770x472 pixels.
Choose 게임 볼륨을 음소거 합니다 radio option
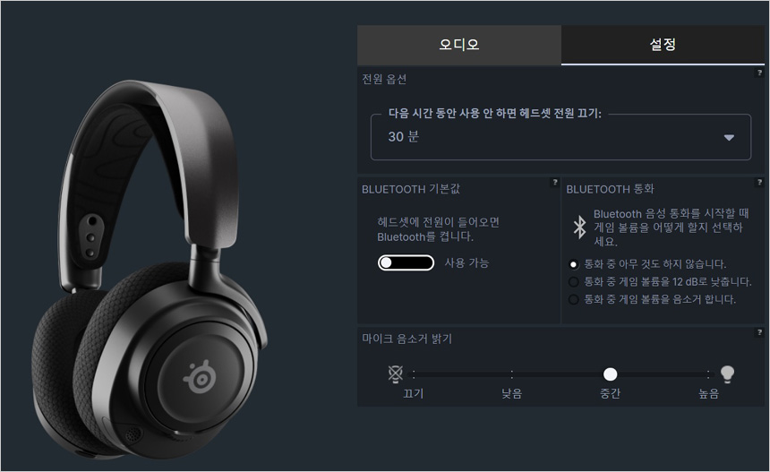pos(573,300)
